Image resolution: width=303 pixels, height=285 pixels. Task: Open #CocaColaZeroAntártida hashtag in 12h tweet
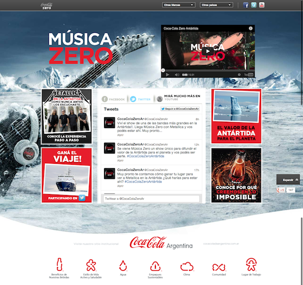146,156
